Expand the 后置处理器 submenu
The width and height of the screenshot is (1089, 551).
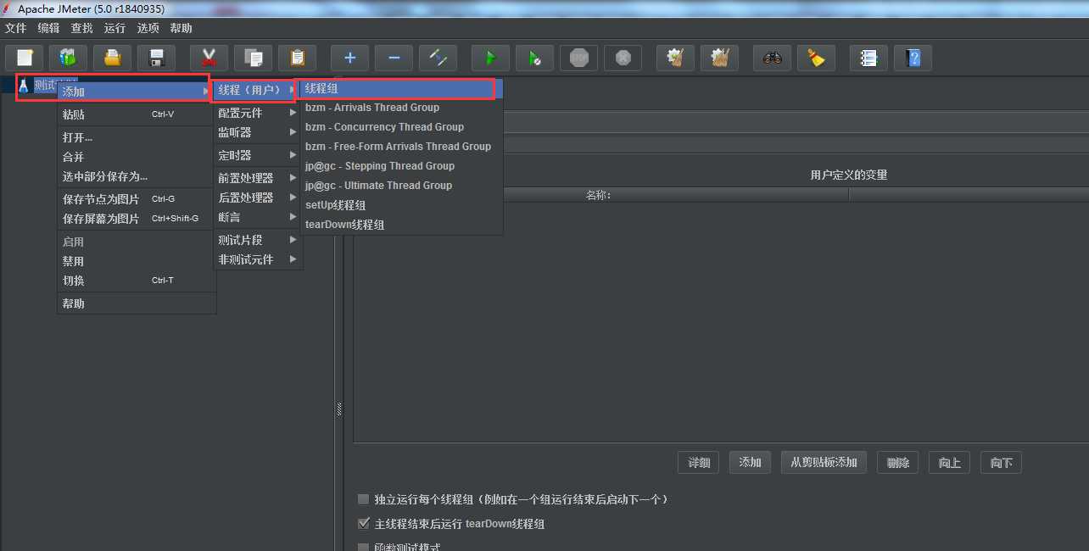(x=258, y=198)
